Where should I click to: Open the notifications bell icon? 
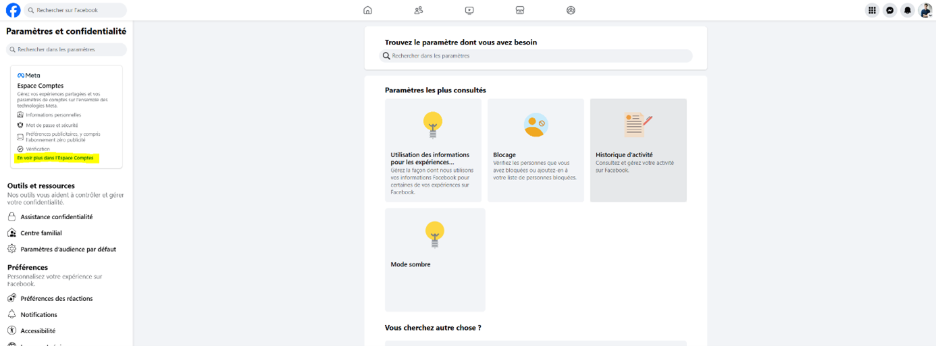coord(908,10)
